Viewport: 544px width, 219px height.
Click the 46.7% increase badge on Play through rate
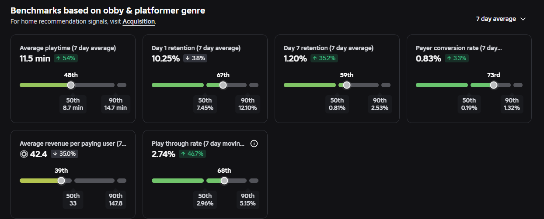pyautogui.click(x=191, y=154)
